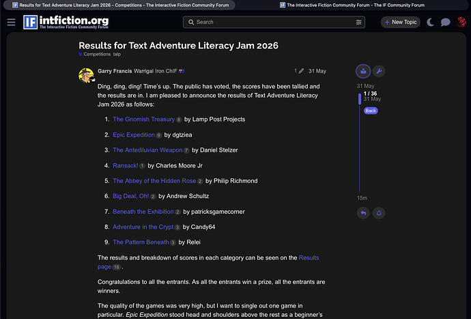The width and height of the screenshot is (471, 319).
Task: Click the topic title heading
Action: coord(178,46)
